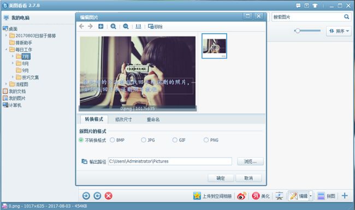Select PNG format radio button
Viewport: 355px width, 210px height.
206,140
